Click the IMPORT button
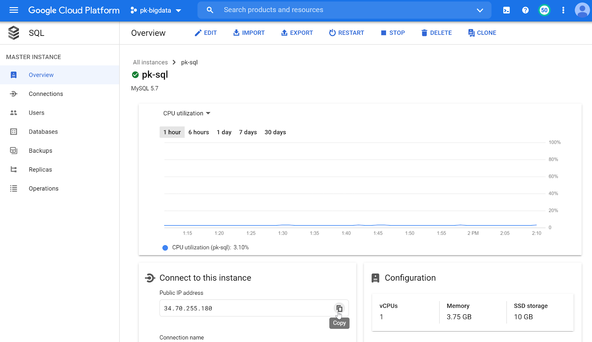Viewport: 592px width, 342px height. [249, 33]
